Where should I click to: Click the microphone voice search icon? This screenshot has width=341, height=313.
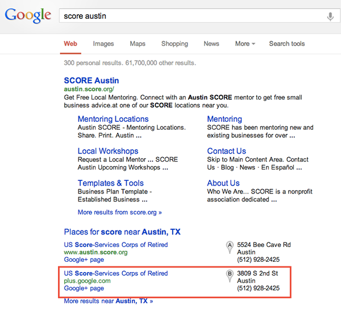click(x=330, y=17)
